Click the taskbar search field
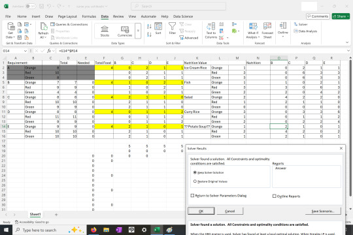The width and height of the screenshot is (353, 235). click(50, 230)
